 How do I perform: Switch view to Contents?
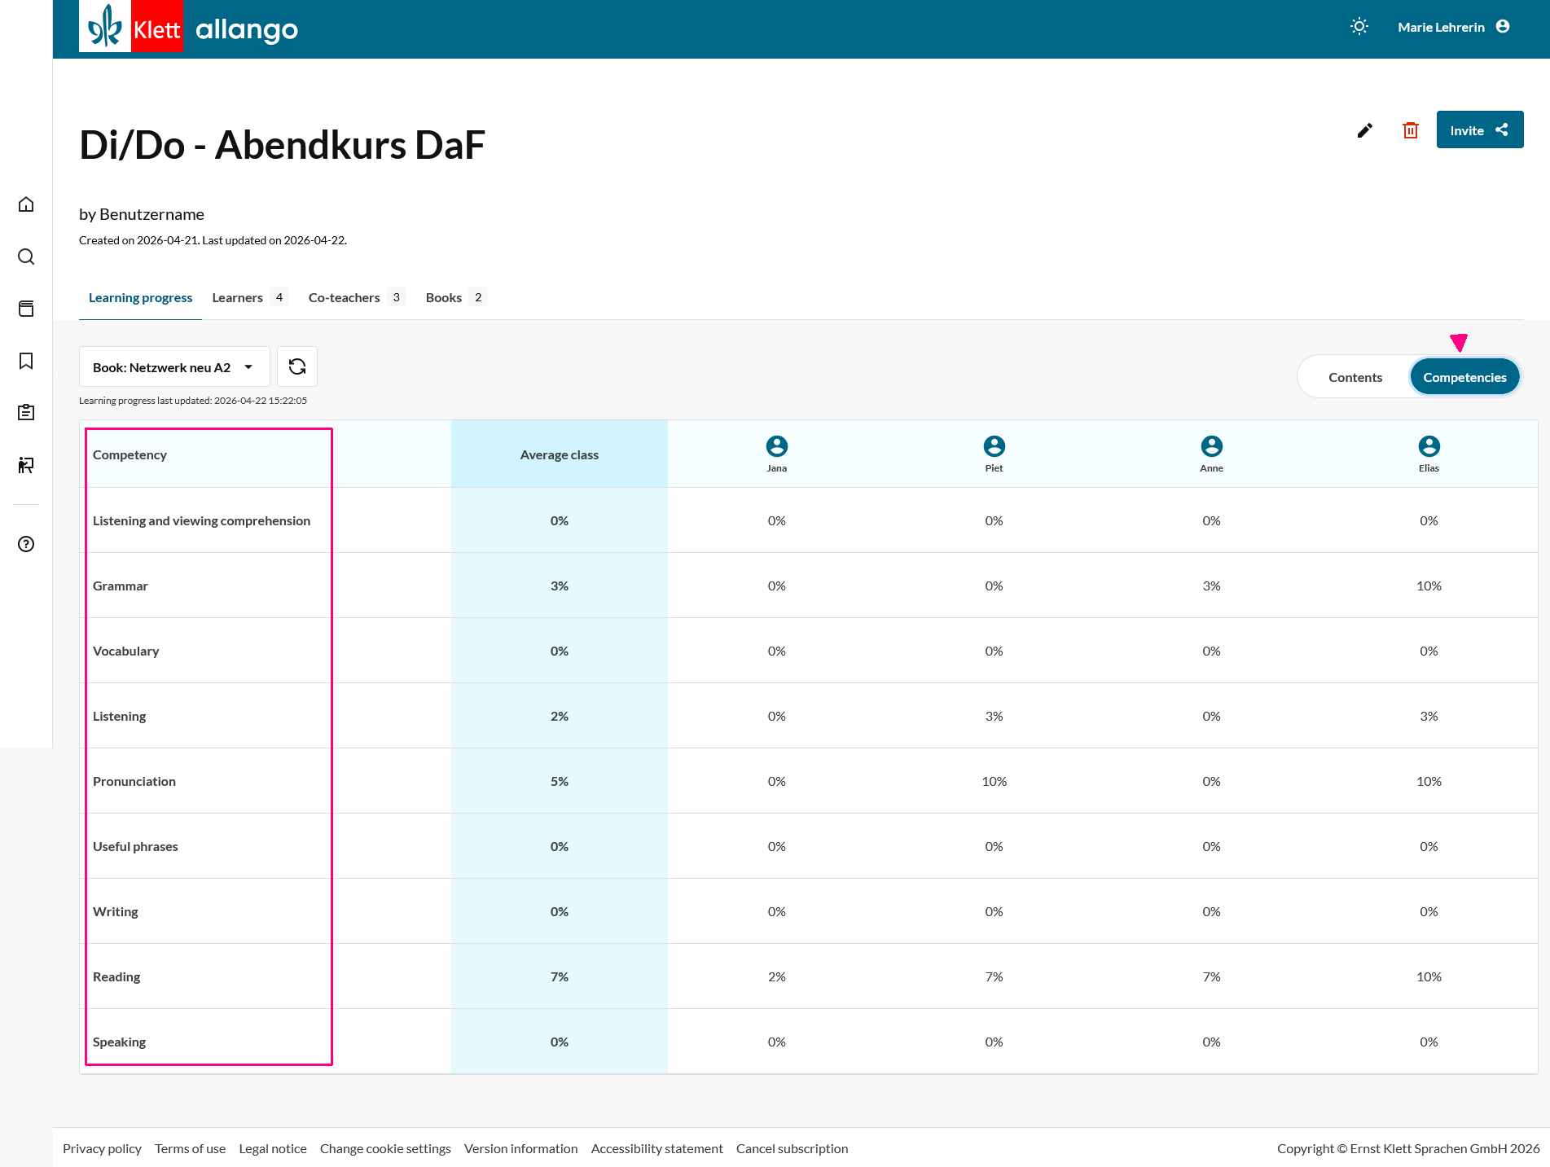pos(1355,377)
